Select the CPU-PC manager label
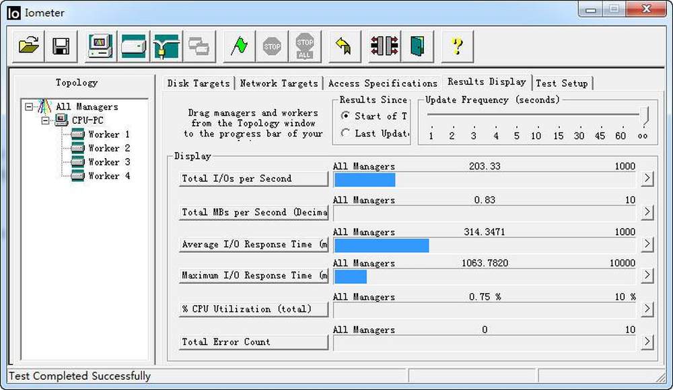The image size is (673, 390). pyautogui.click(x=87, y=120)
